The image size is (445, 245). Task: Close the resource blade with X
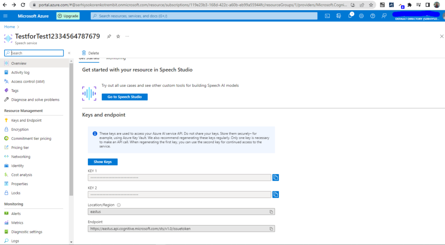442,36
